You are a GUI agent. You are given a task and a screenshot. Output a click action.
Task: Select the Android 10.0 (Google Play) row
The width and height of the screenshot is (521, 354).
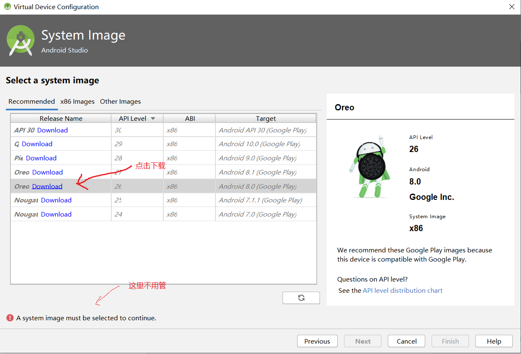163,144
